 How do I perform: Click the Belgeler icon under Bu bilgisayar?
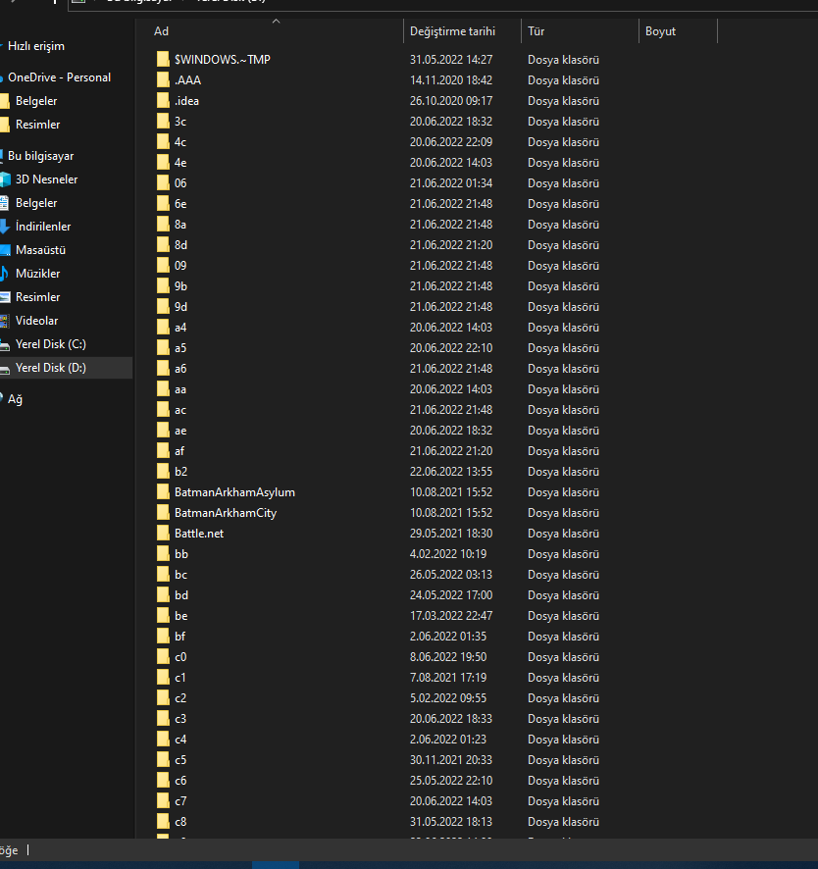pos(5,203)
